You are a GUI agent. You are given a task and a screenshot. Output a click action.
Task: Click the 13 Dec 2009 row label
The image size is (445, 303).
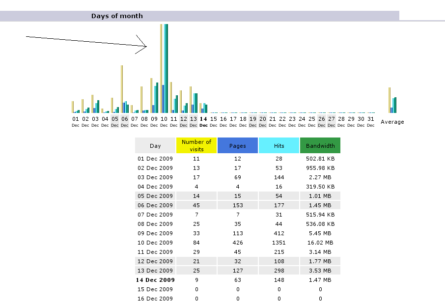[155, 271]
